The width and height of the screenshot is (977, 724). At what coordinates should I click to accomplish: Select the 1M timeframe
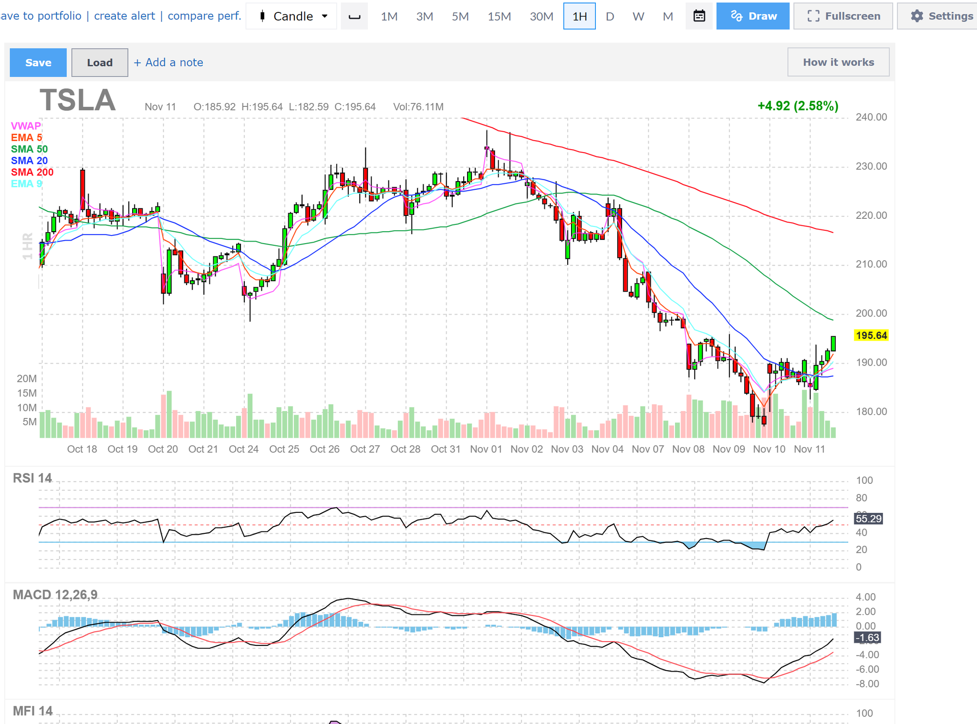389,17
